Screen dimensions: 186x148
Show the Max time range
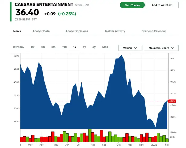pyautogui.click(x=105, y=47)
